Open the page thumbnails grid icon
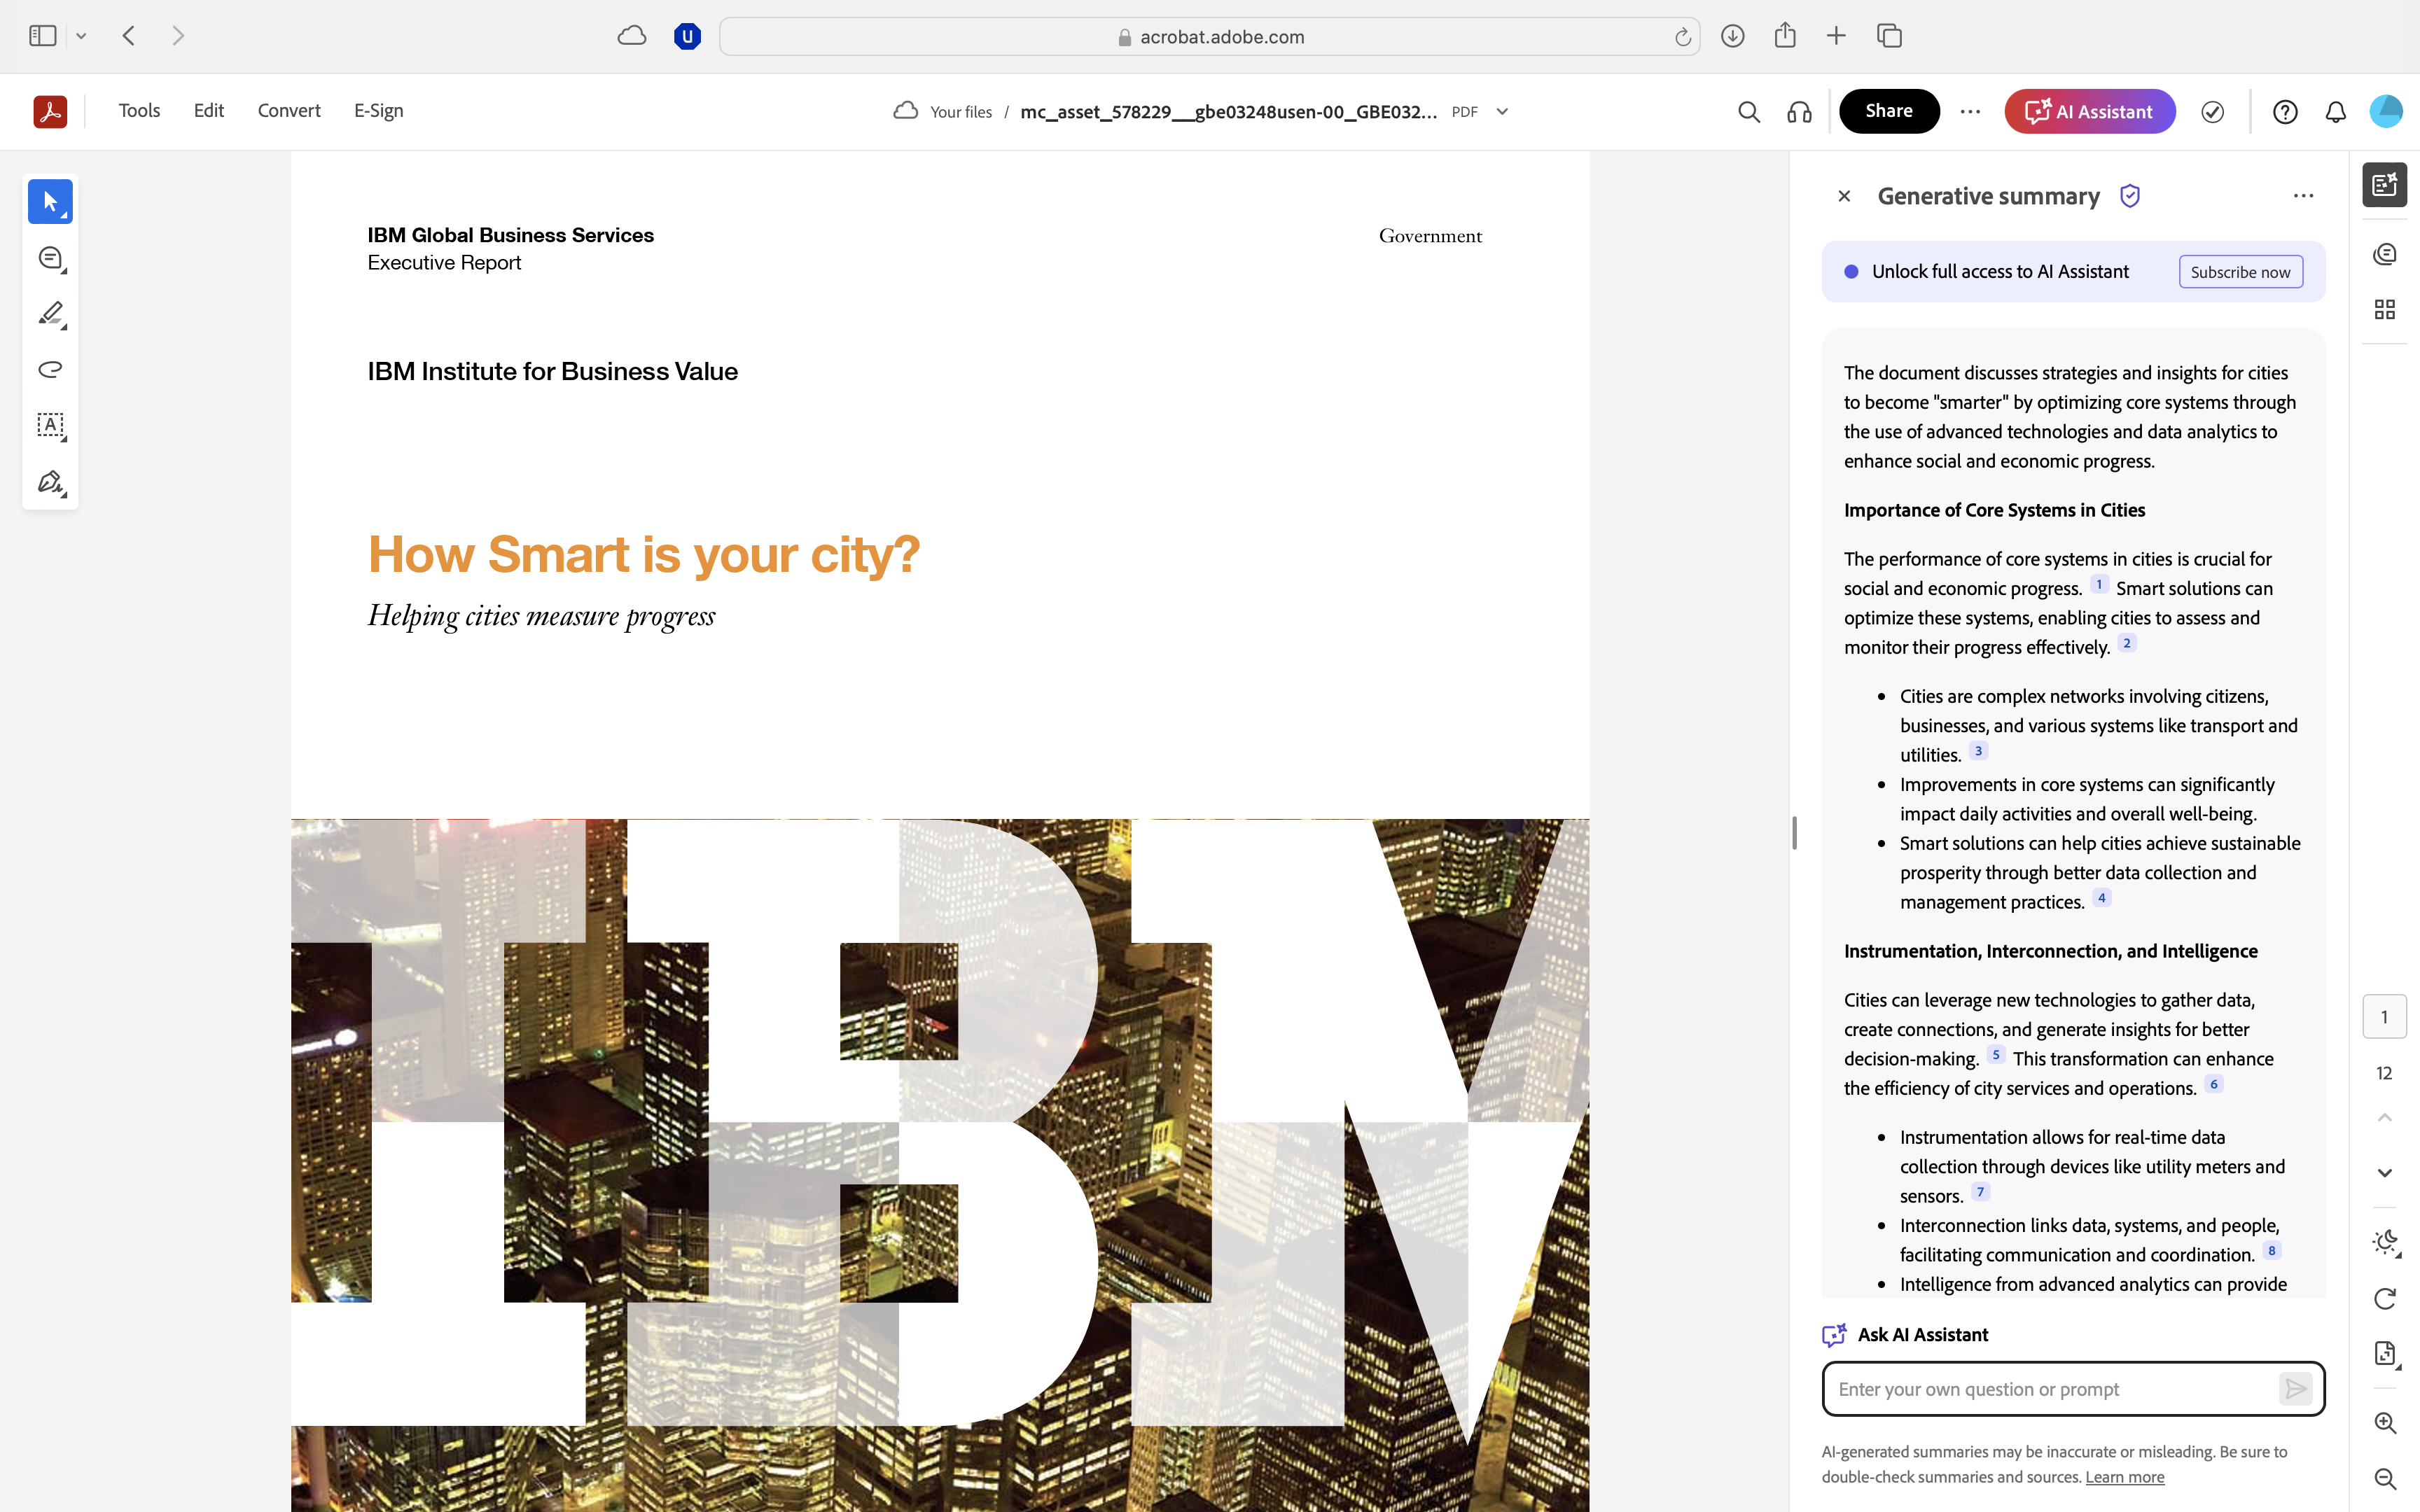The height and width of the screenshot is (1512, 2420). click(x=2385, y=309)
